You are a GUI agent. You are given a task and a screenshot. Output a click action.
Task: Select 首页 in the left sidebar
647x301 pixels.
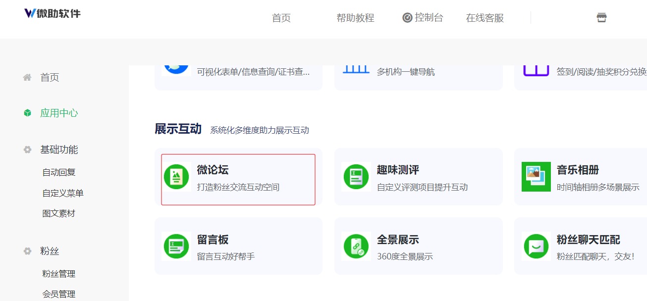(x=50, y=77)
